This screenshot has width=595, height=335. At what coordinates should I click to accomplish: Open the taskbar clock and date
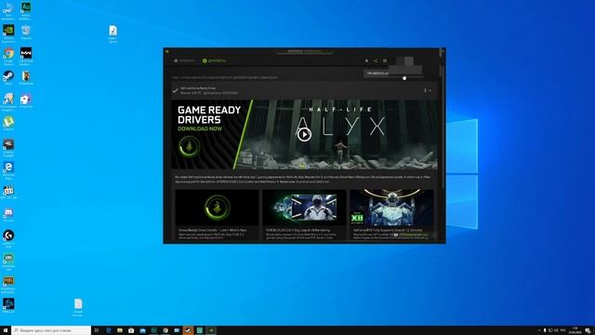click(x=575, y=330)
